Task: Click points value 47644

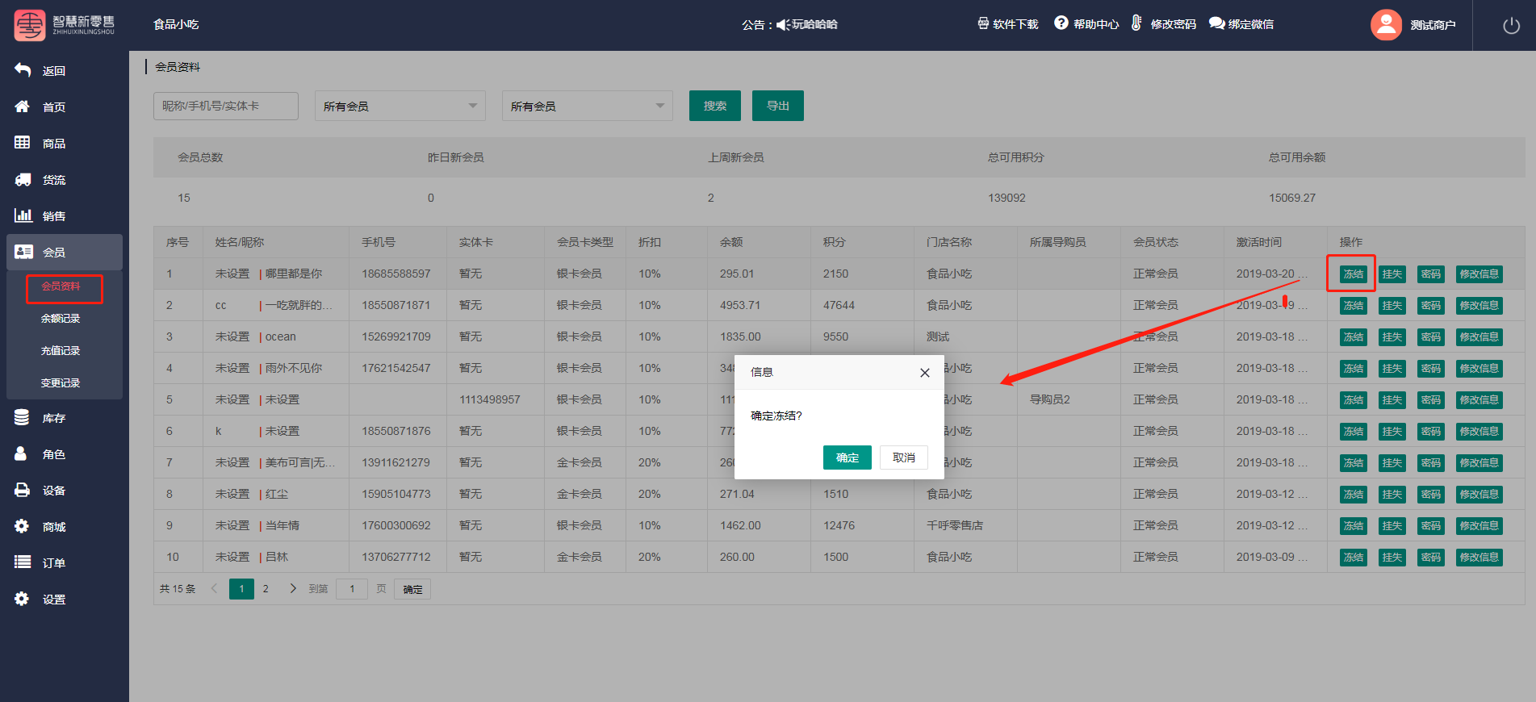Action: click(839, 305)
